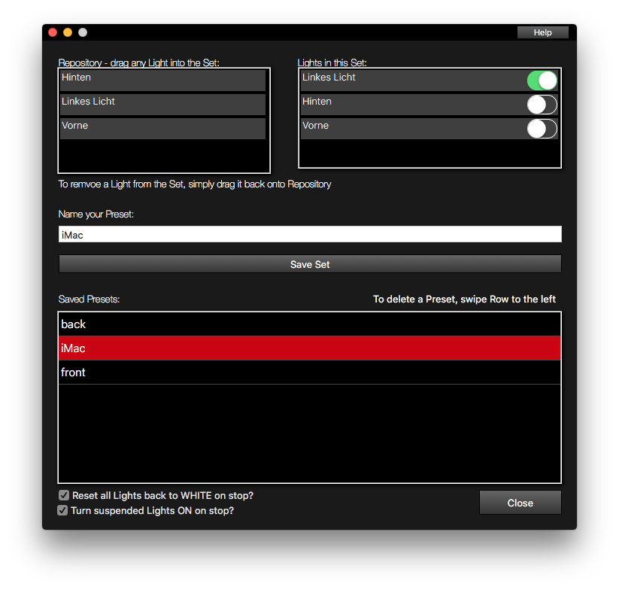Enable the Vorne toggle in Set
The width and height of the screenshot is (619, 590).
click(x=542, y=129)
